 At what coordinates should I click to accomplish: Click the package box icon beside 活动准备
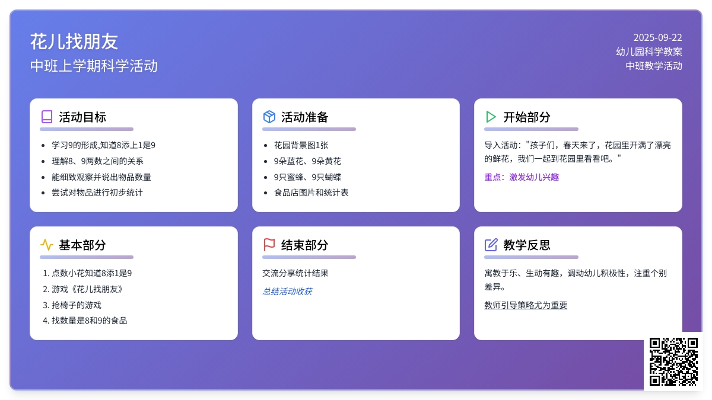(x=269, y=117)
